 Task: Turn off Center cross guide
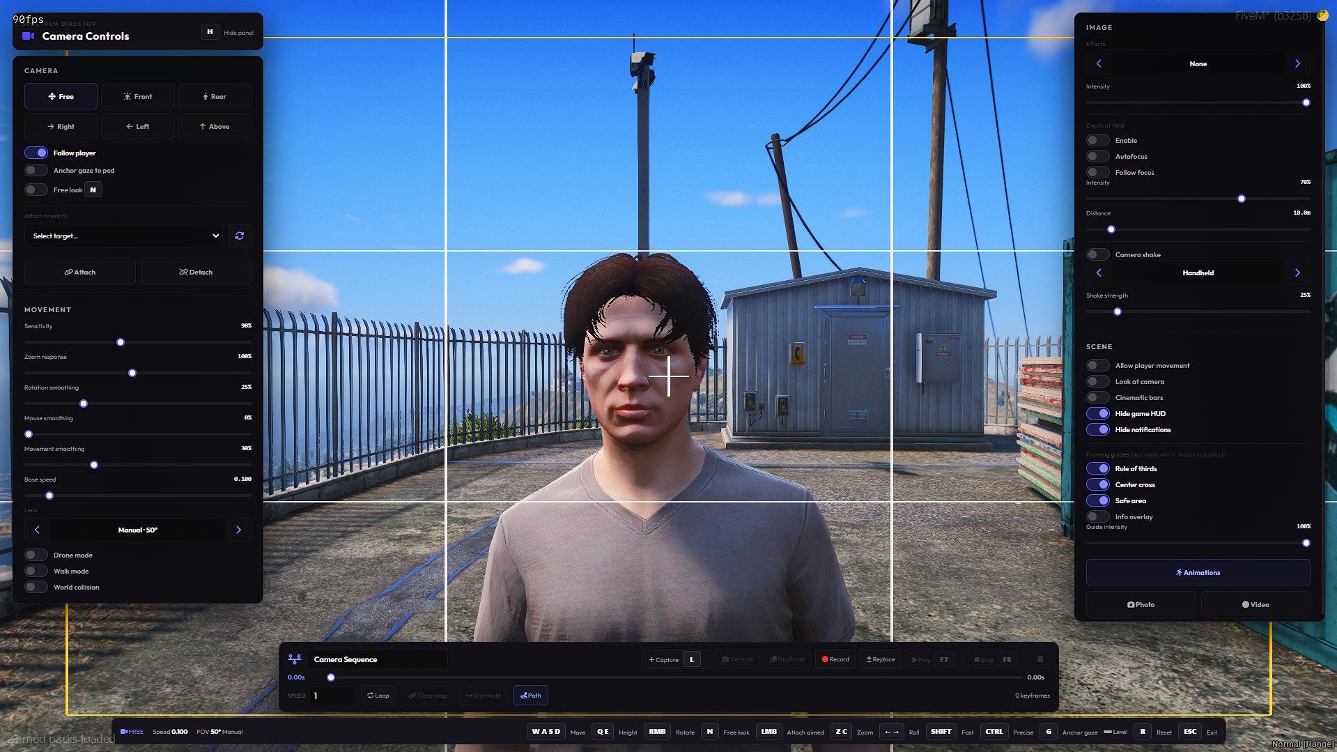click(x=1098, y=484)
